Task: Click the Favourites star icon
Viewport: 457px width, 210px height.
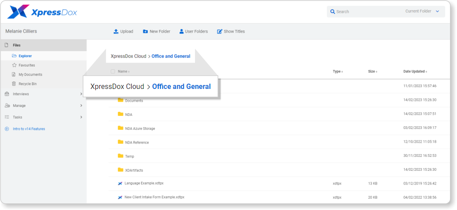Action: coord(14,65)
